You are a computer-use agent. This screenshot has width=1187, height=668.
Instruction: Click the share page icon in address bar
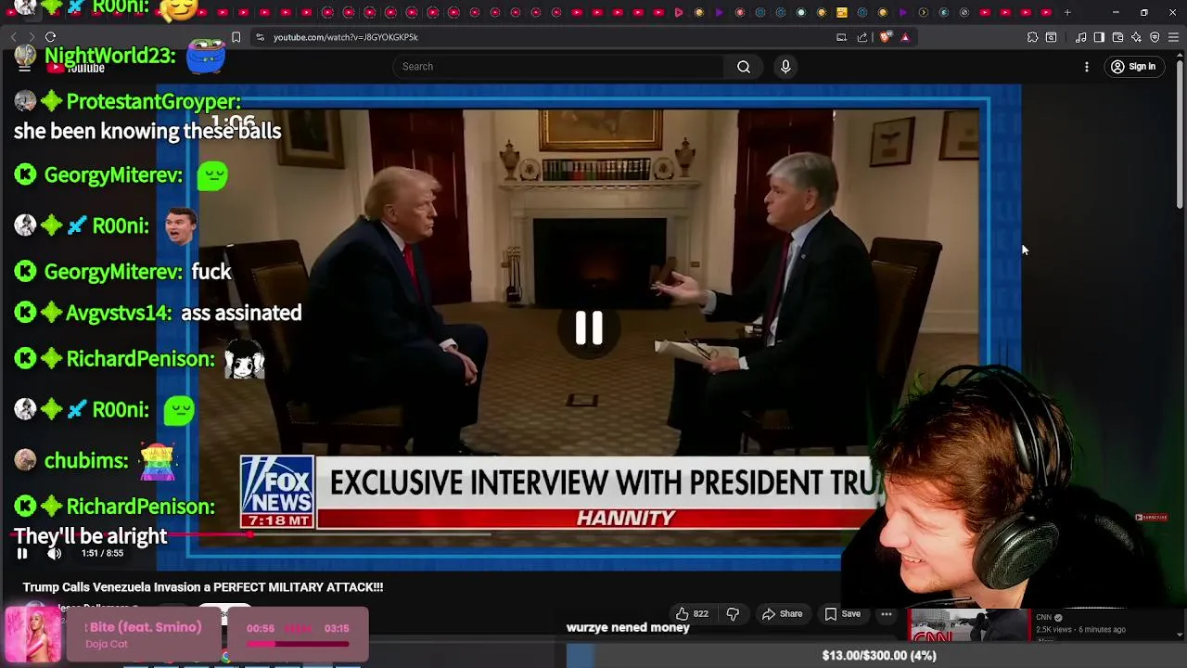862,37
